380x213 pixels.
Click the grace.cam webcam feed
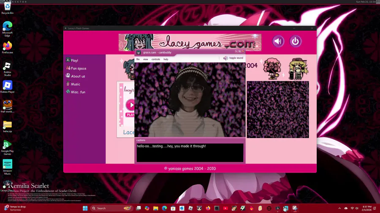pyautogui.click(x=190, y=100)
